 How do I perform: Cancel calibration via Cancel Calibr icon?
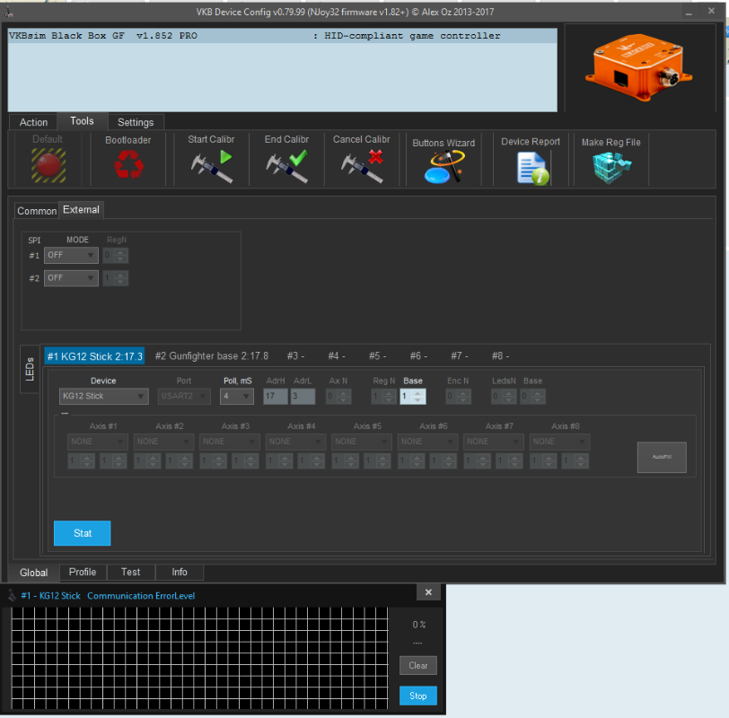point(361,166)
